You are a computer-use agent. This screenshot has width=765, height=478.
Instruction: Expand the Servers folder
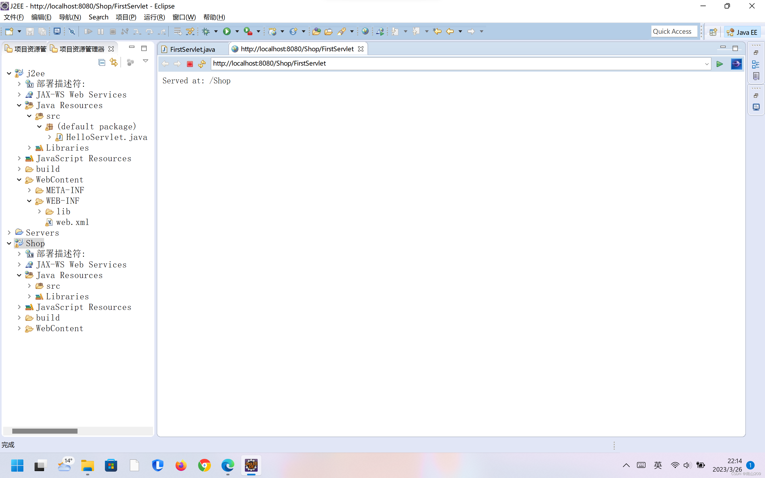tap(9, 233)
